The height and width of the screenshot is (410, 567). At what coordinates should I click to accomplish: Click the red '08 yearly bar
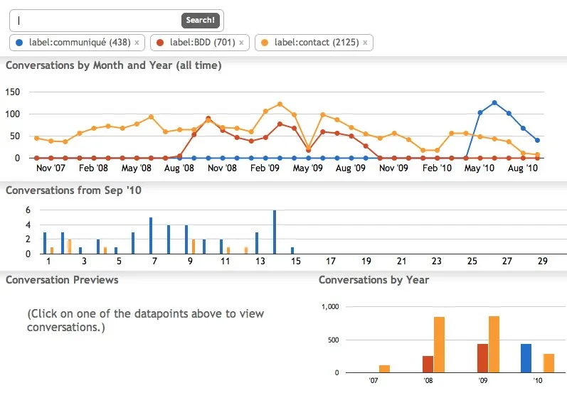point(428,364)
